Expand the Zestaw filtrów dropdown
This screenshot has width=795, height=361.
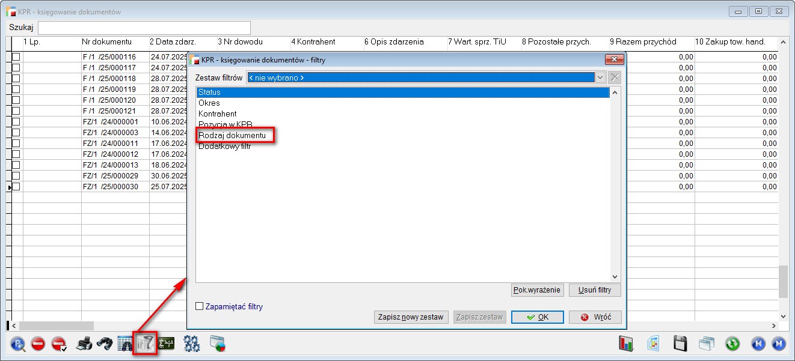pyautogui.click(x=600, y=77)
